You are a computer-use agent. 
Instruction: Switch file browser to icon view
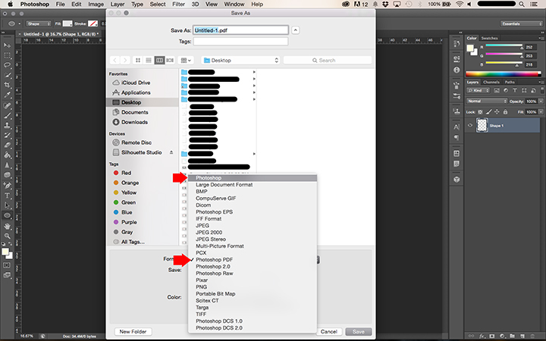(138, 60)
